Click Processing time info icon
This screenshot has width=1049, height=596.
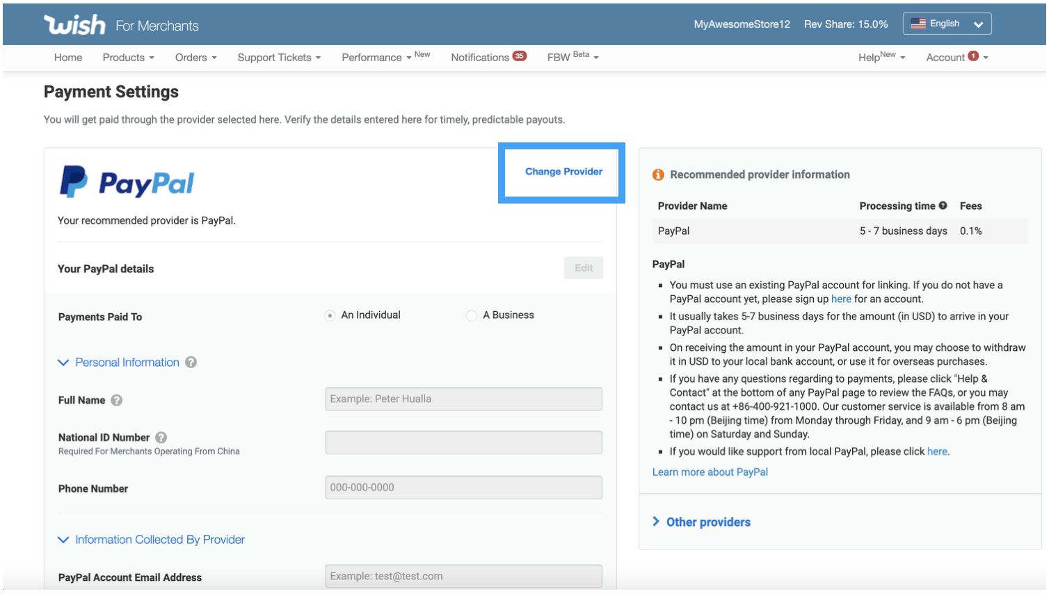pos(943,206)
